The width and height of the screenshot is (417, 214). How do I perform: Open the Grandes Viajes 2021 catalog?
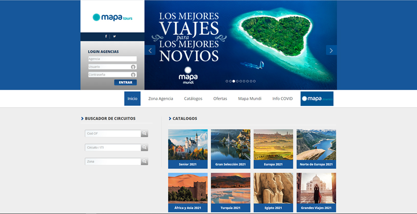pyautogui.click(x=316, y=193)
